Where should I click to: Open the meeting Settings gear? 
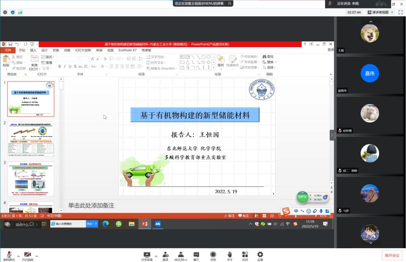point(260,255)
